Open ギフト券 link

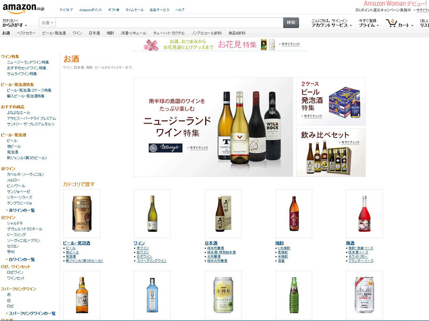pos(114,10)
